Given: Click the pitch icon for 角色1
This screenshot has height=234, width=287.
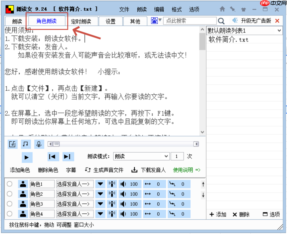Looking at the screenshot, I should [172, 184].
